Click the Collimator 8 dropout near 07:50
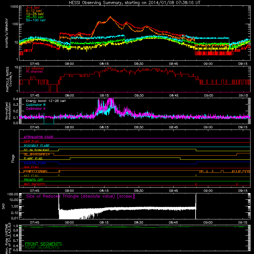 49,121
